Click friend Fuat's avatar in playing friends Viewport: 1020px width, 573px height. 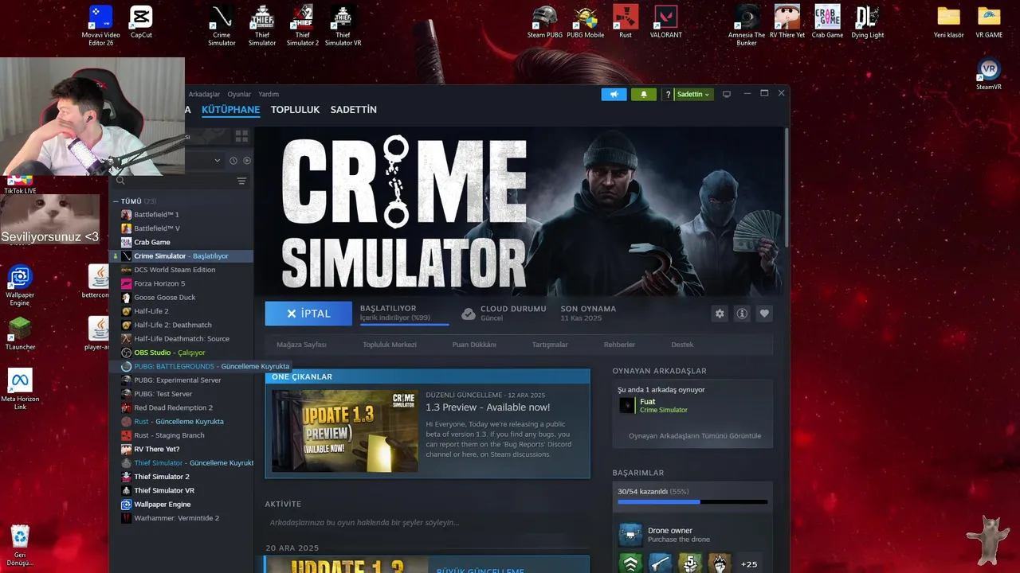627,405
